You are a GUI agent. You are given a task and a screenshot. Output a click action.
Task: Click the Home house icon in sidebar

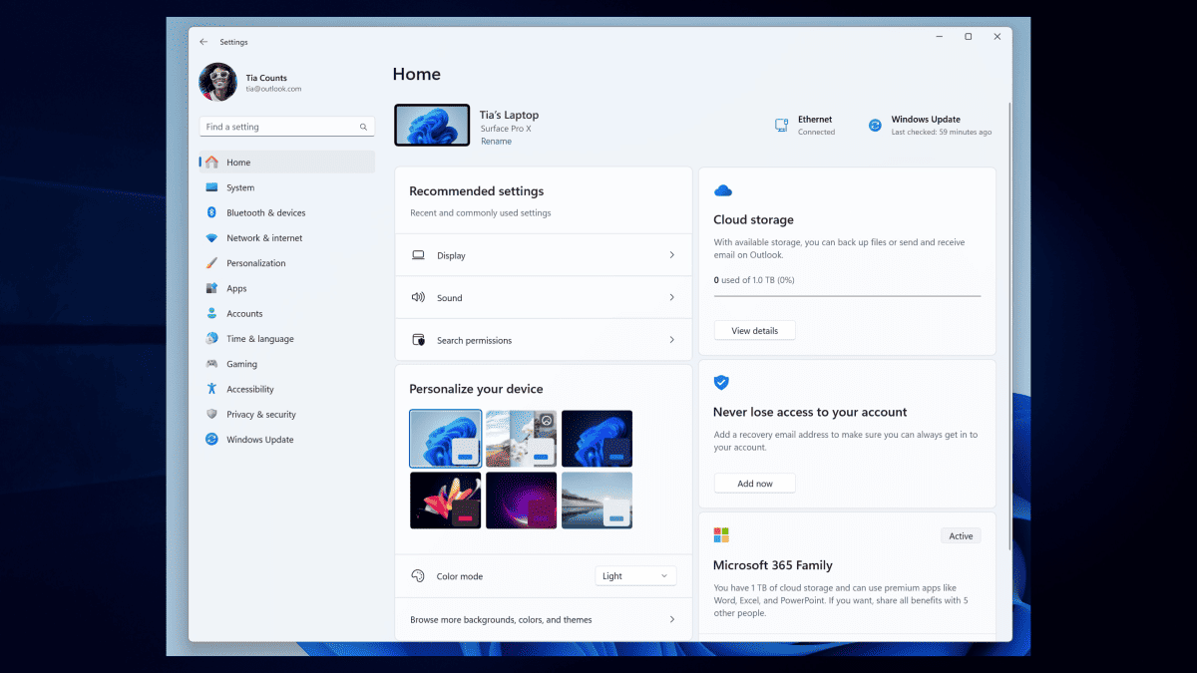(x=211, y=163)
